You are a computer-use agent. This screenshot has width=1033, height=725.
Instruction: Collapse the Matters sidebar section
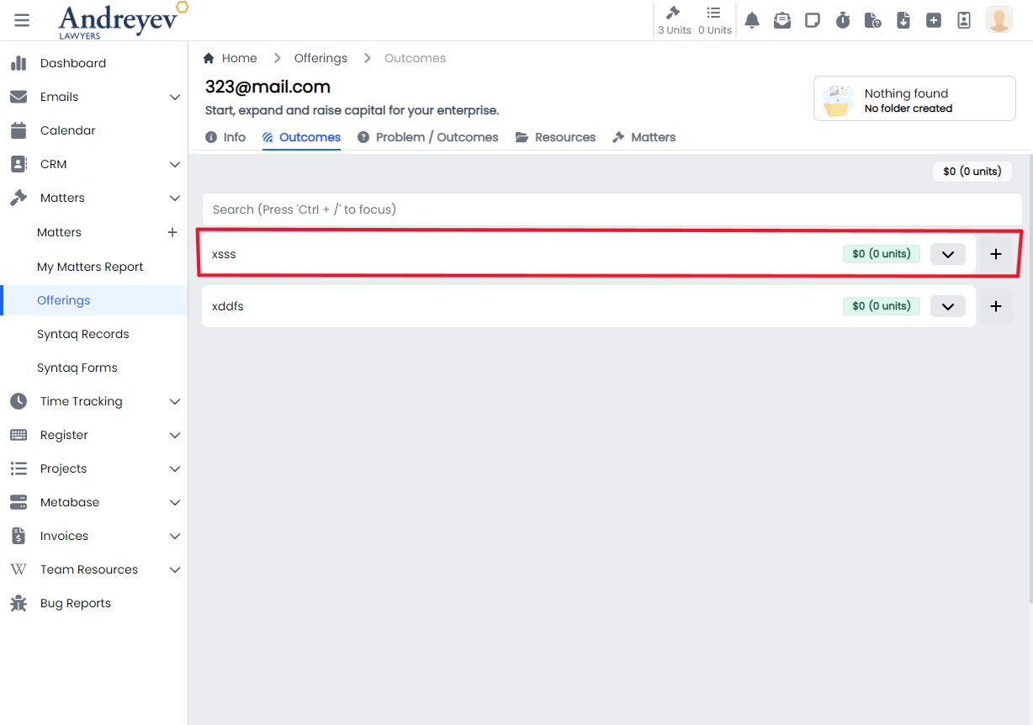coord(174,198)
